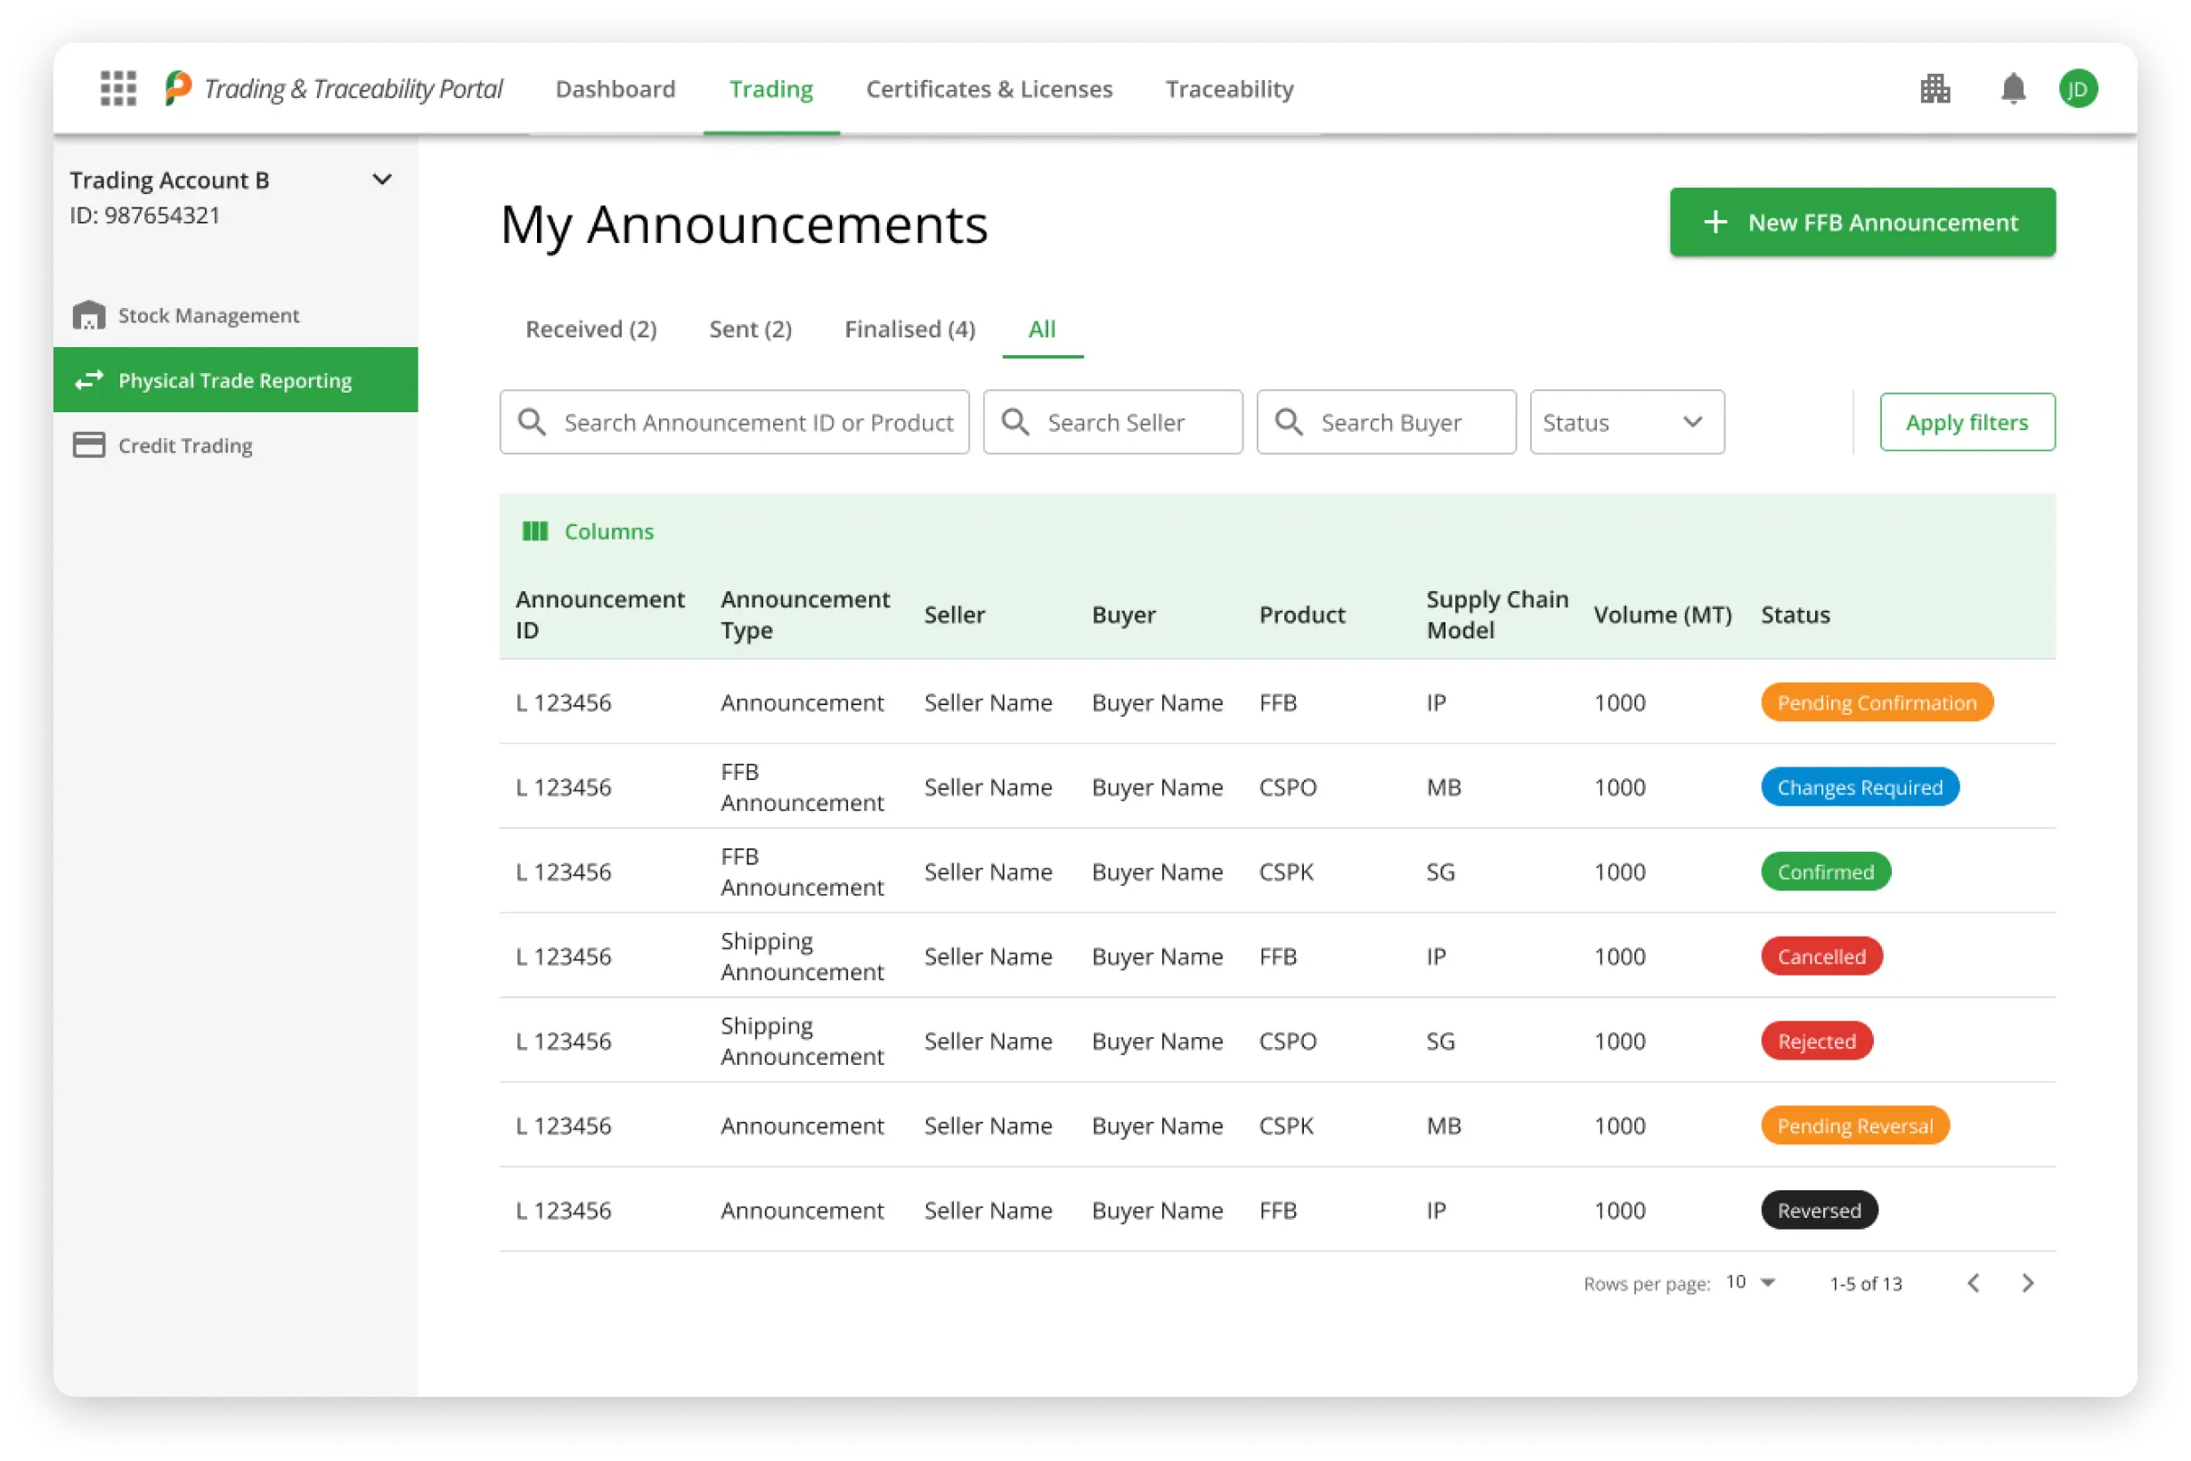This screenshot has height=1461, width=2191.
Task: Click the Apply filters button
Action: 1967,422
